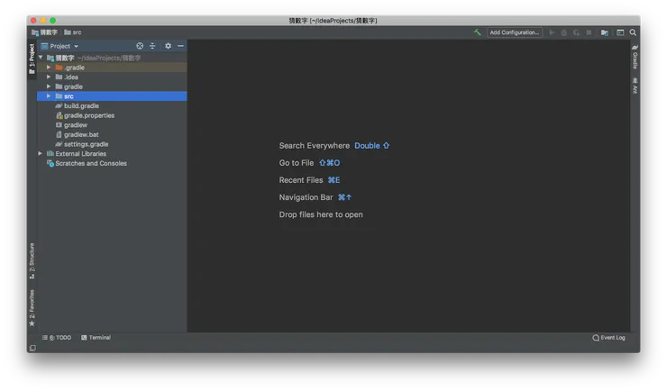
Task: Click the Stop square icon
Action: [589, 32]
